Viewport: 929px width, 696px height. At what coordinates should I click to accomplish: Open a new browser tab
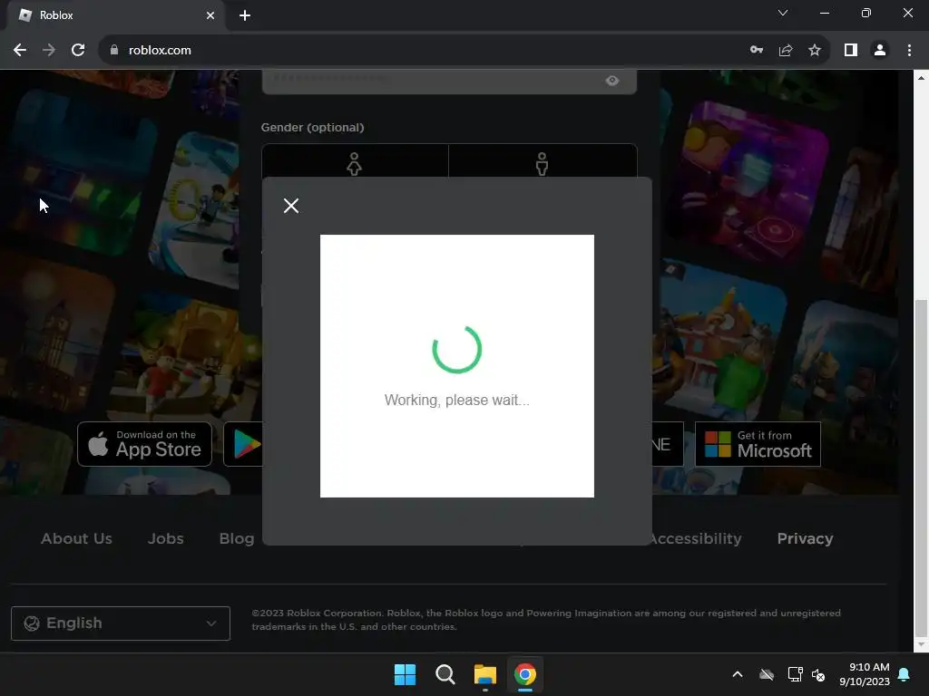245,15
